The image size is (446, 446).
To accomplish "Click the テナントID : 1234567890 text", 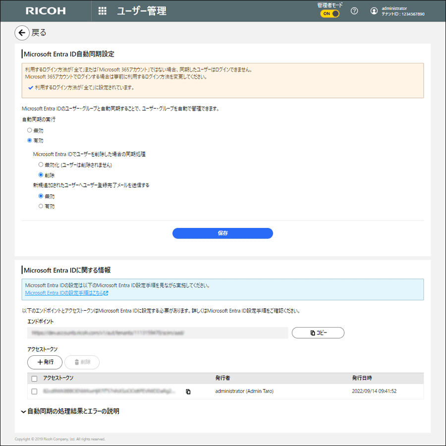I will coord(403,14).
